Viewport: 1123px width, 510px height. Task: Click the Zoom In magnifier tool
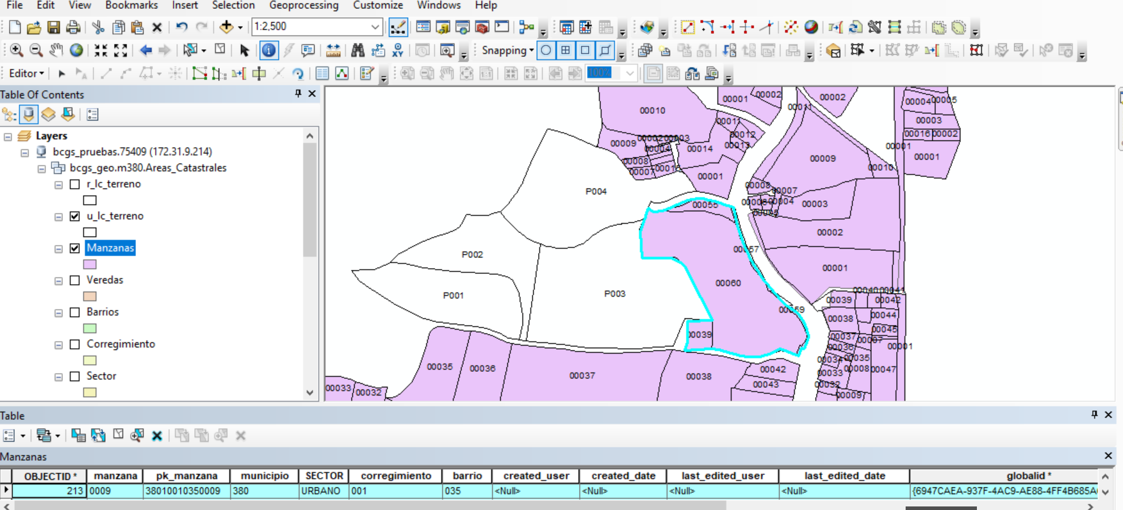tap(16, 50)
